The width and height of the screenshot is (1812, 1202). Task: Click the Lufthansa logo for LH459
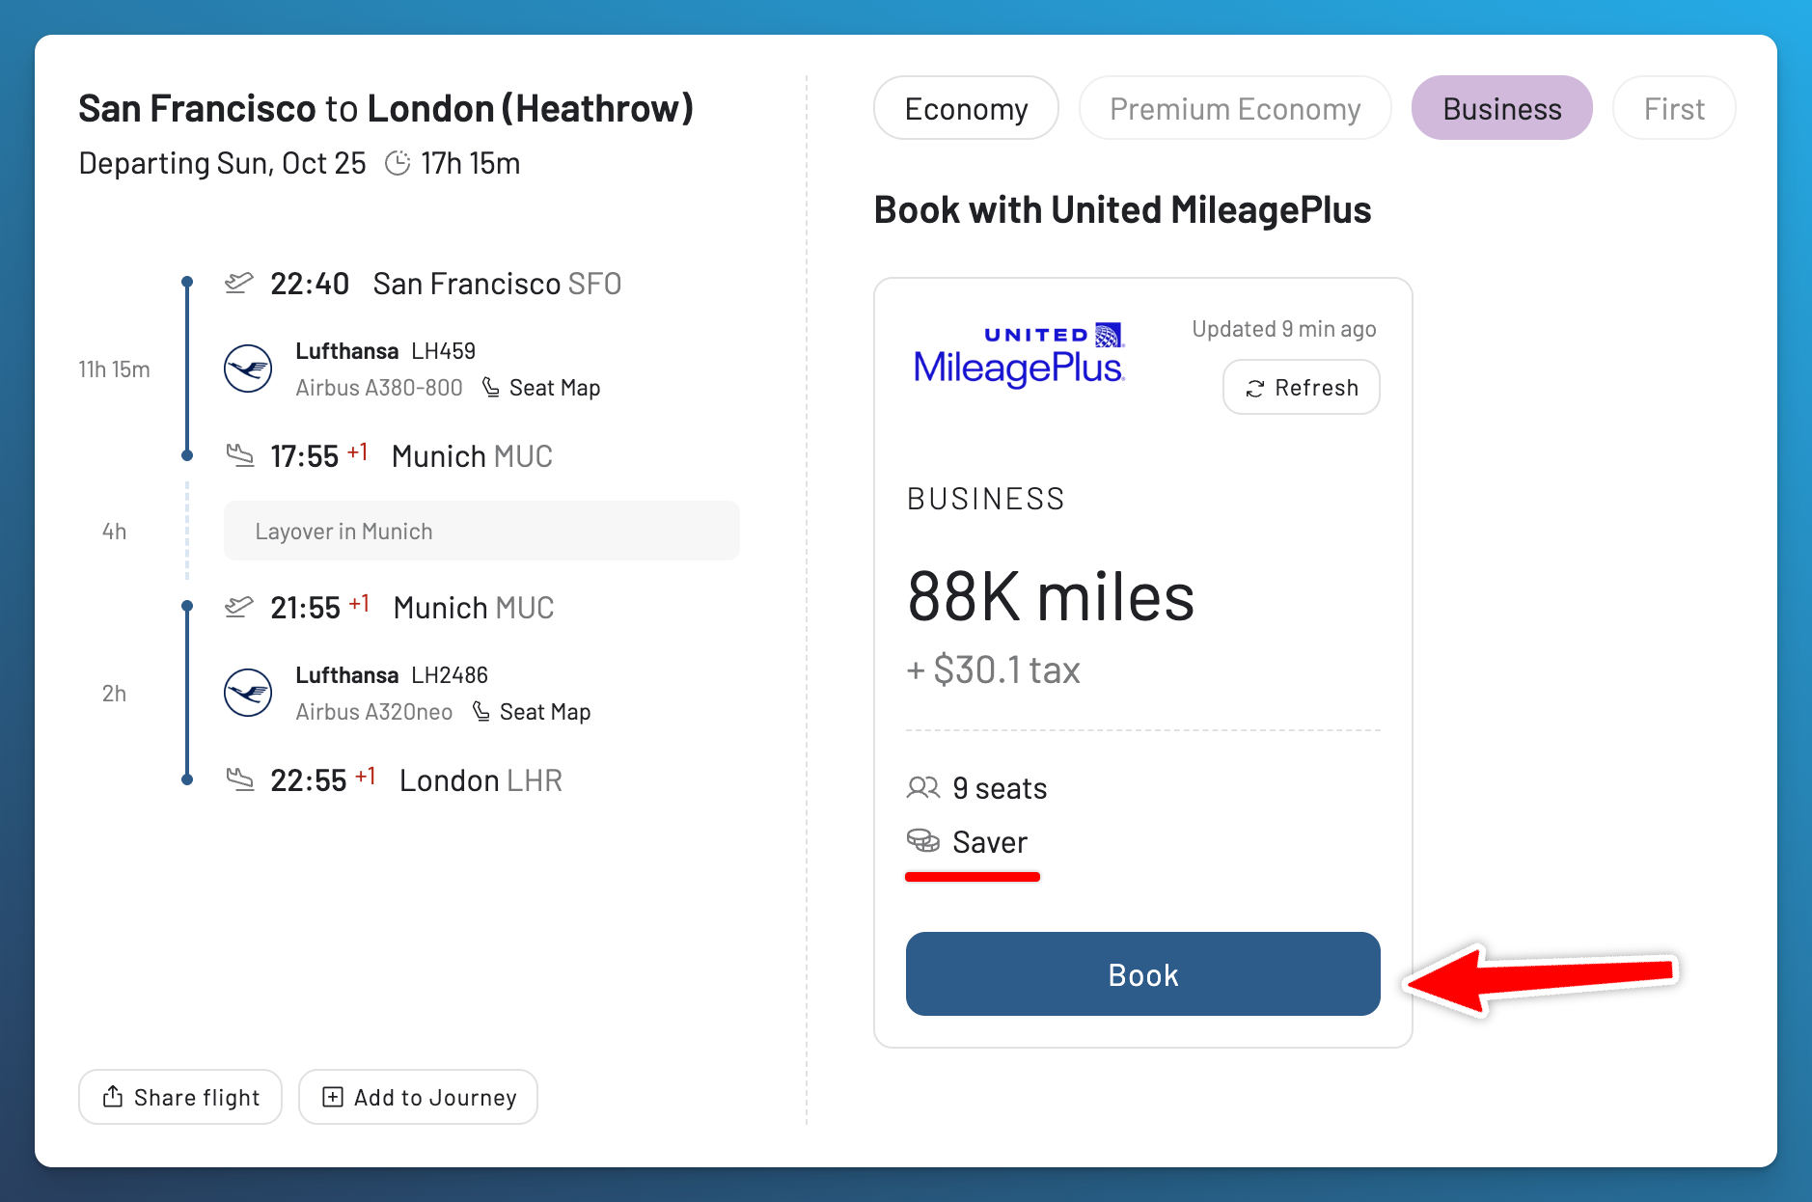pos(248,369)
